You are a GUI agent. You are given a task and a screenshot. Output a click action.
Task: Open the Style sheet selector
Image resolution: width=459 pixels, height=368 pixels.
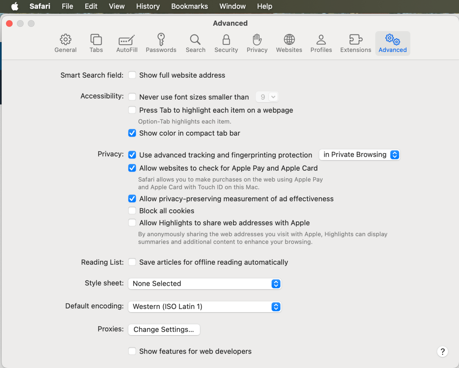click(x=205, y=283)
